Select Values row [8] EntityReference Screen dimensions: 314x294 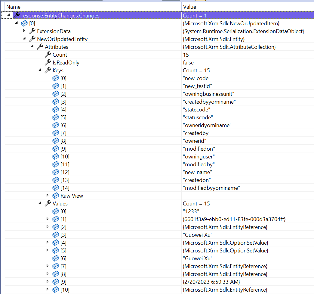click(225, 274)
